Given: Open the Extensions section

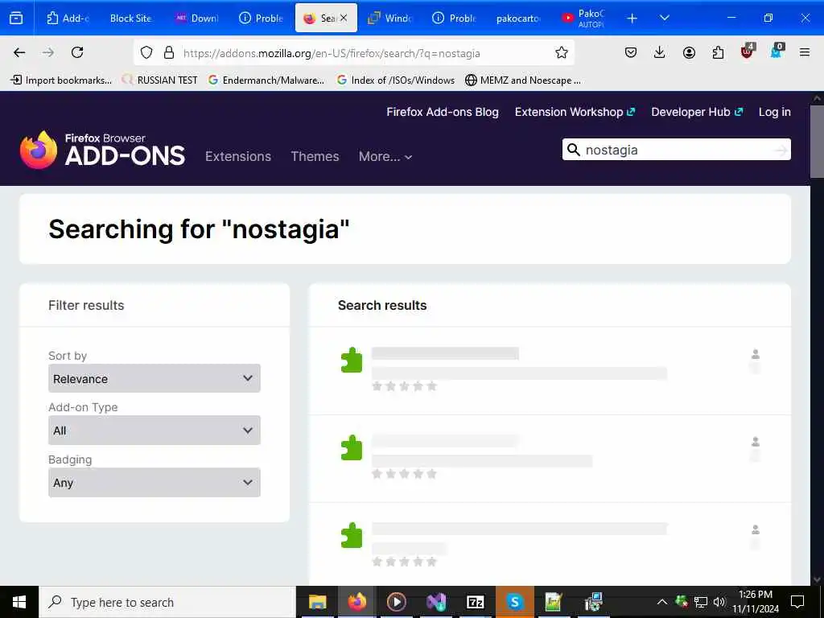Looking at the screenshot, I should [238, 157].
